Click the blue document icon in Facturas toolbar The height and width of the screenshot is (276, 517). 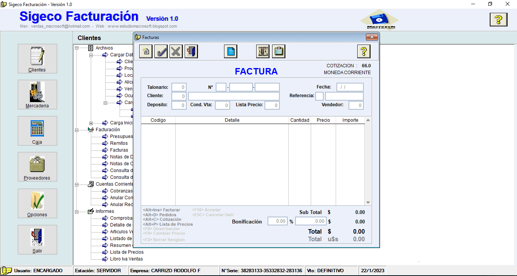230,51
